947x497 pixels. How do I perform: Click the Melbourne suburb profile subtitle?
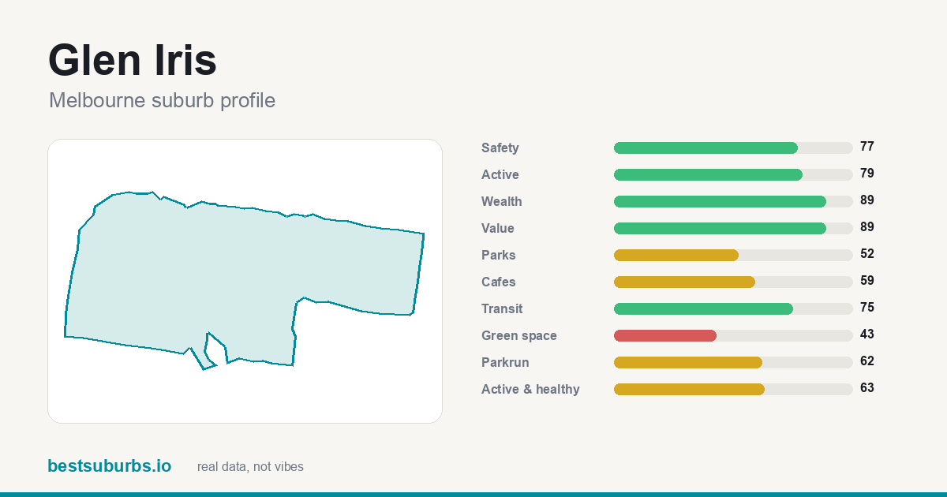coord(162,100)
